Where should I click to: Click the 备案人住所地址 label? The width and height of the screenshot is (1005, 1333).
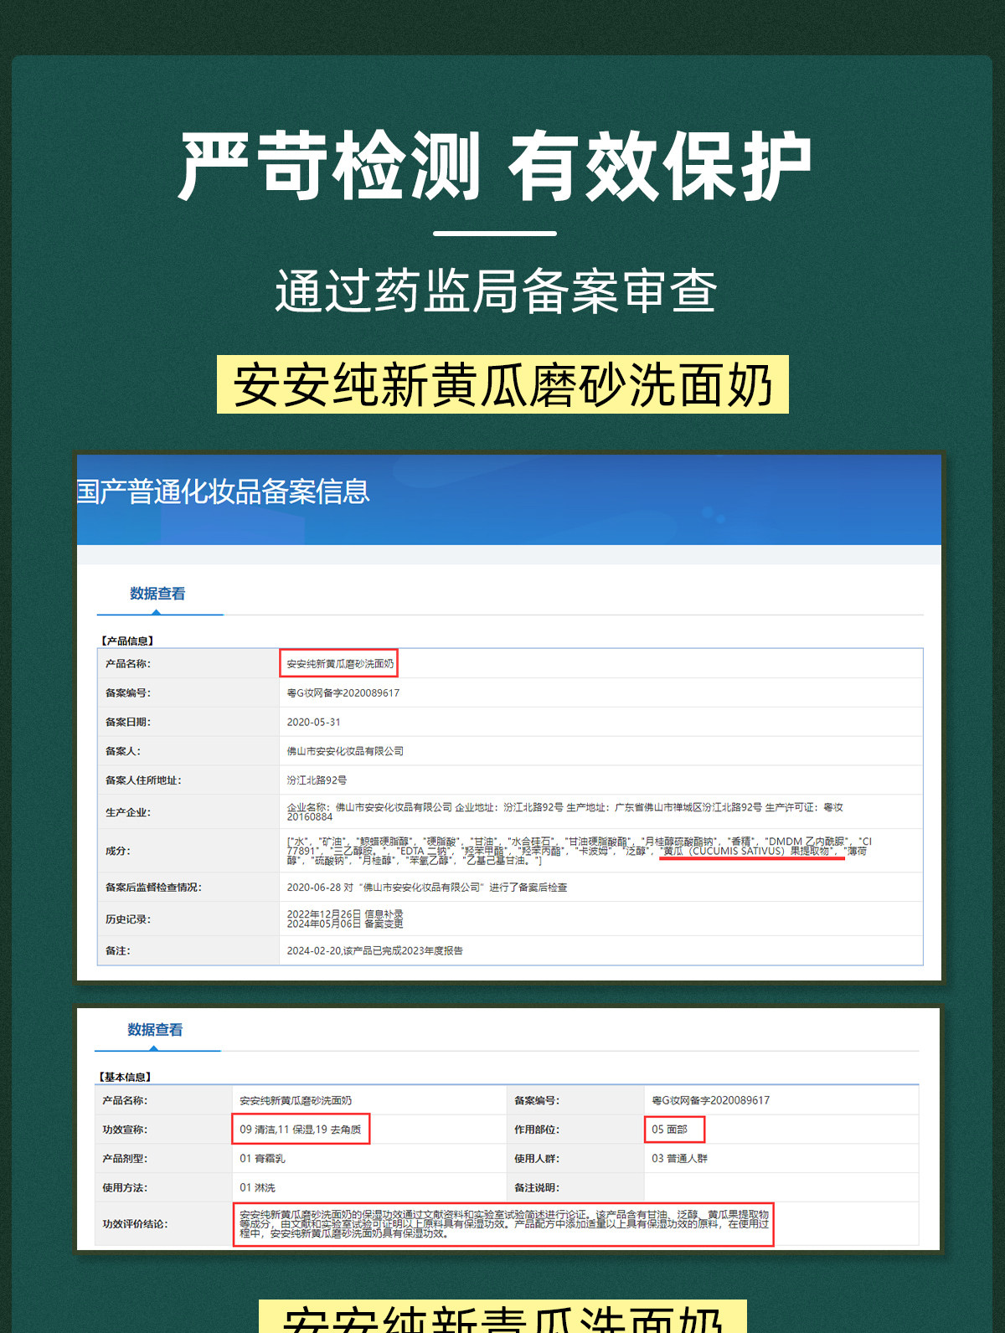pyautogui.click(x=143, y=780)
